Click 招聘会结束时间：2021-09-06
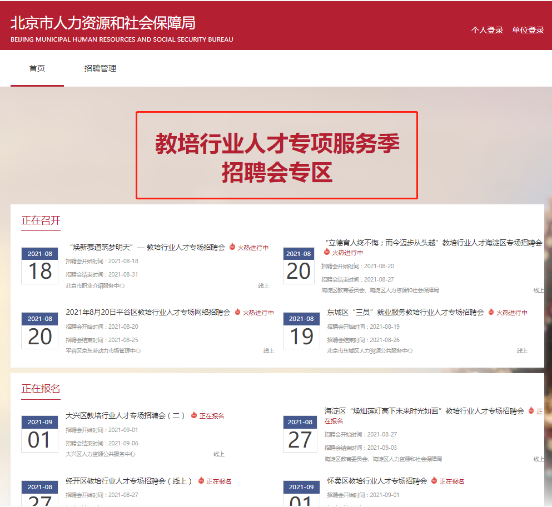Image resolution: width=552 pixels, height=507 pixels. point(102,443)
